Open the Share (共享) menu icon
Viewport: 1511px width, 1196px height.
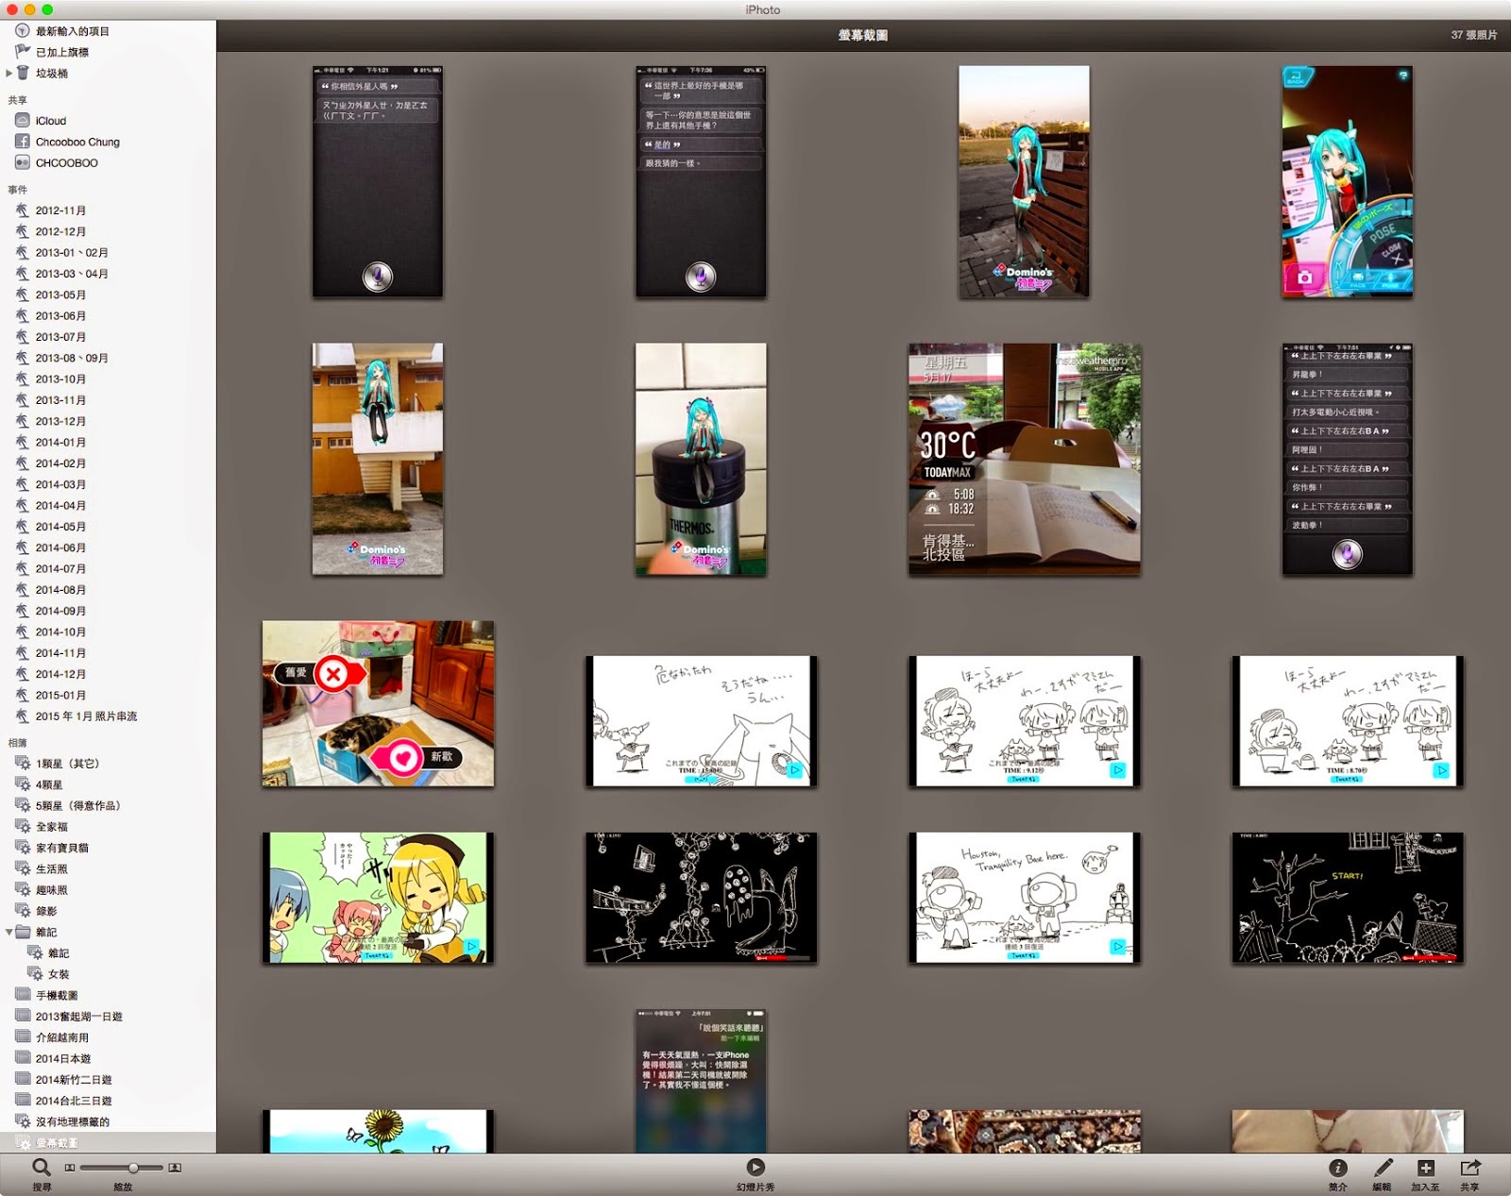click(1470, 1168)
